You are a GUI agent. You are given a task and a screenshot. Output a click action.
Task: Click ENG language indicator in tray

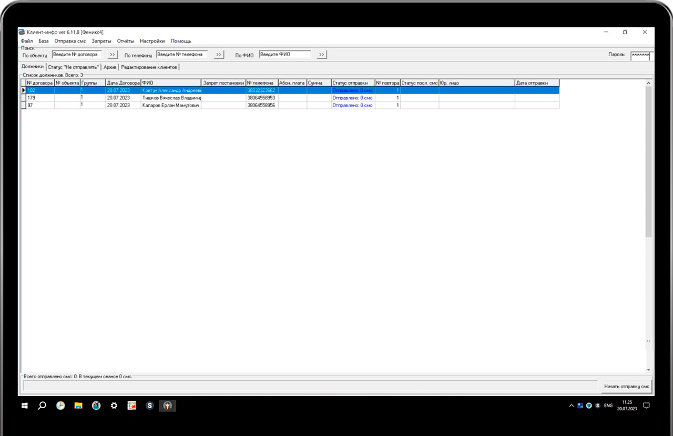(608, 406)
